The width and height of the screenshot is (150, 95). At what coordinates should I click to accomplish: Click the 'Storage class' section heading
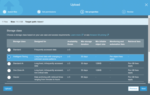pos(14,30)
